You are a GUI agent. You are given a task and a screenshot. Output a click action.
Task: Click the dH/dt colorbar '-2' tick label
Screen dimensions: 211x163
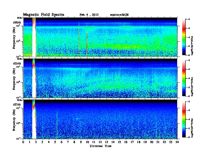189,19
